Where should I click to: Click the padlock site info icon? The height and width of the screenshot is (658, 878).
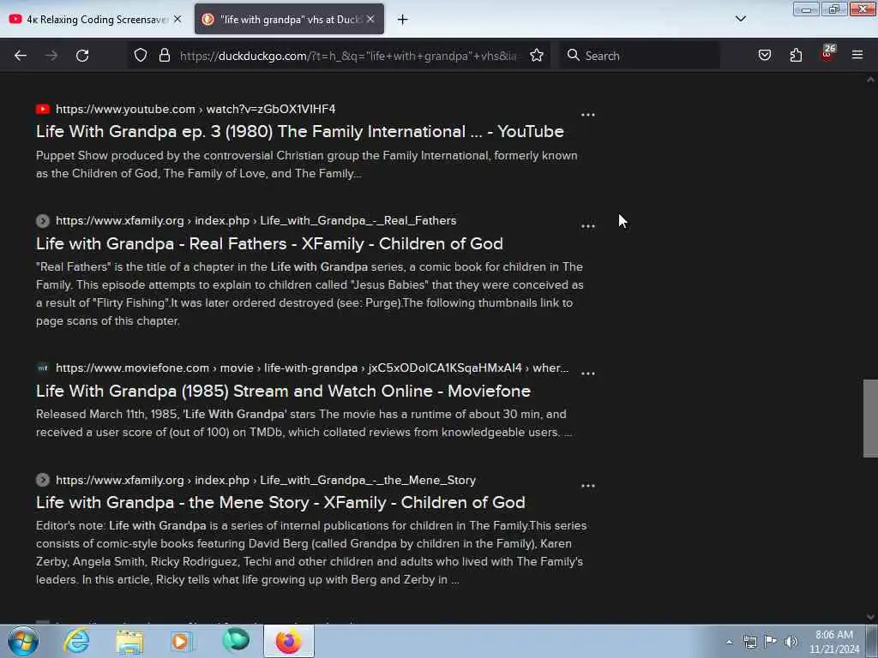coord(164,56)
